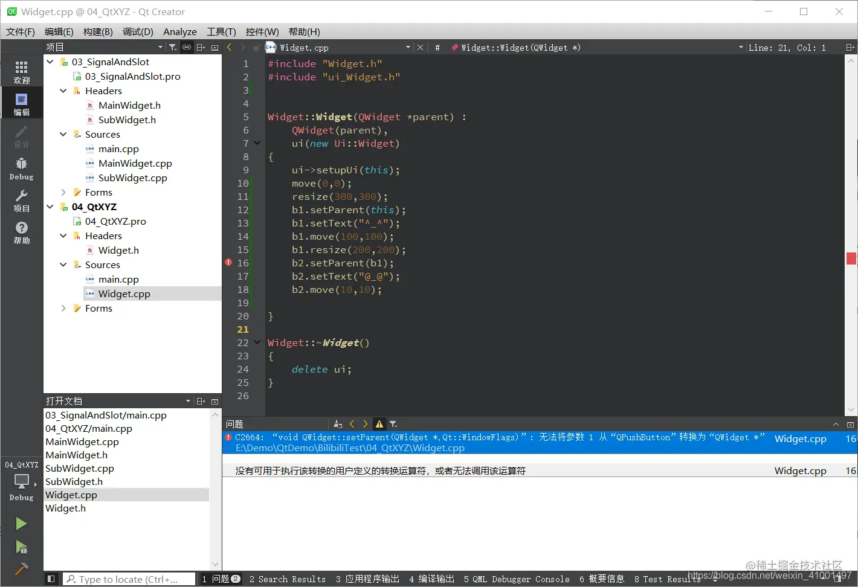Open the 项目 view type dropdown
The image size is (858, 587).
160,47
